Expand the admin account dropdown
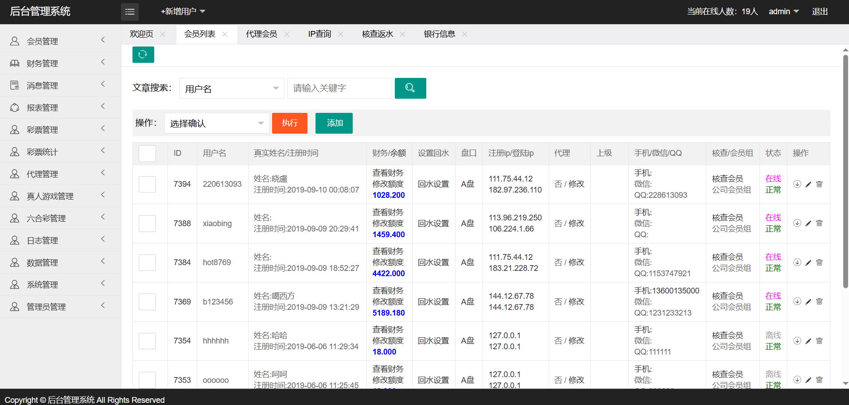The width and height of the screenshot is (849, 405). pos(783,12)
